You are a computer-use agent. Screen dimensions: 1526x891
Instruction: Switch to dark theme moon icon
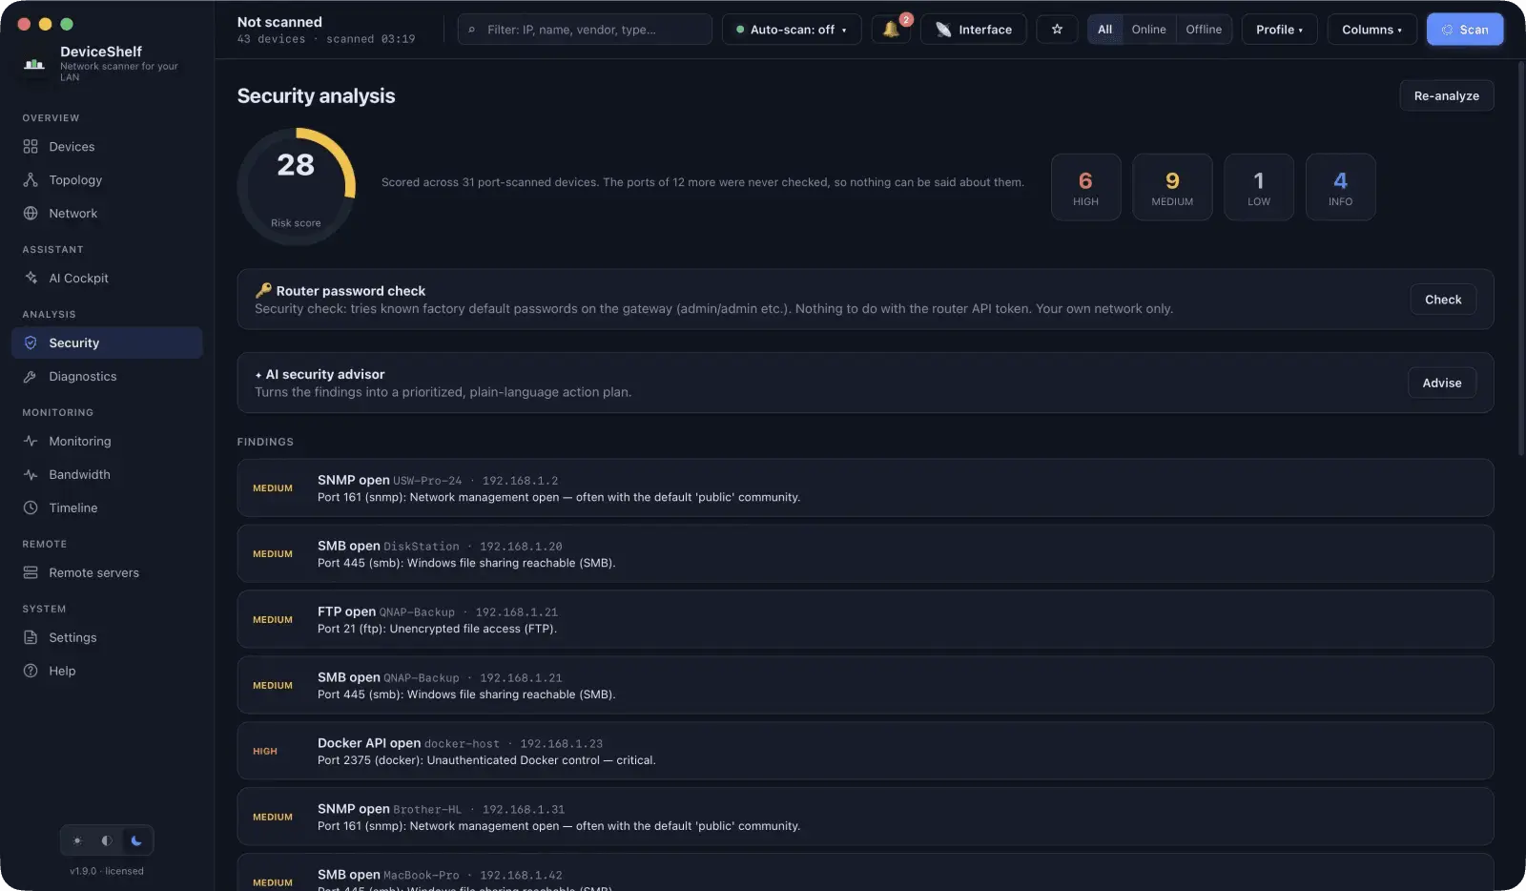pyautogui.click(x=136, y=840)
